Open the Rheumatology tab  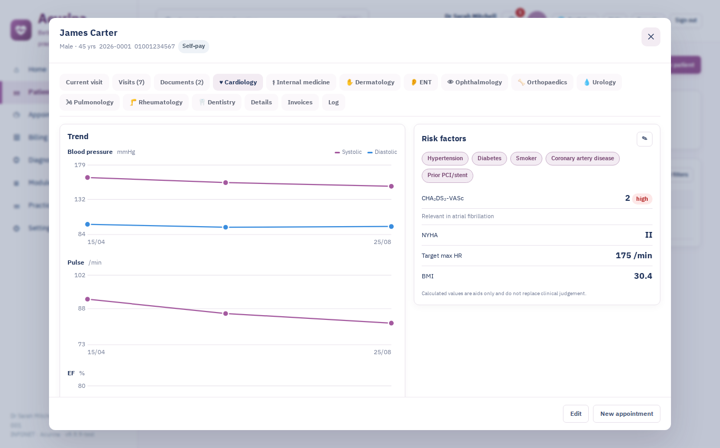[x=155, y=102]
